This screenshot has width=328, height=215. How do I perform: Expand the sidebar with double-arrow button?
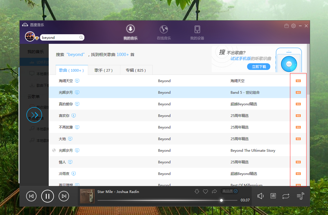[34, 115]
